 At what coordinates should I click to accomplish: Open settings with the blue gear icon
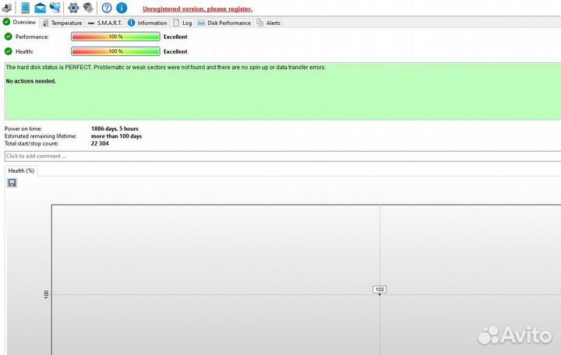(73, 8)
